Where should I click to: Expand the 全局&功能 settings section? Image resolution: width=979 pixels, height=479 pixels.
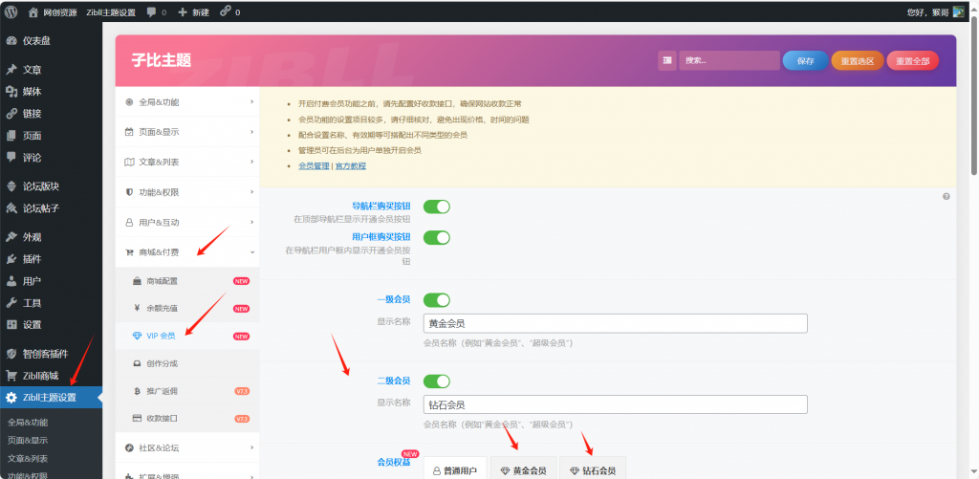point(187,101)
